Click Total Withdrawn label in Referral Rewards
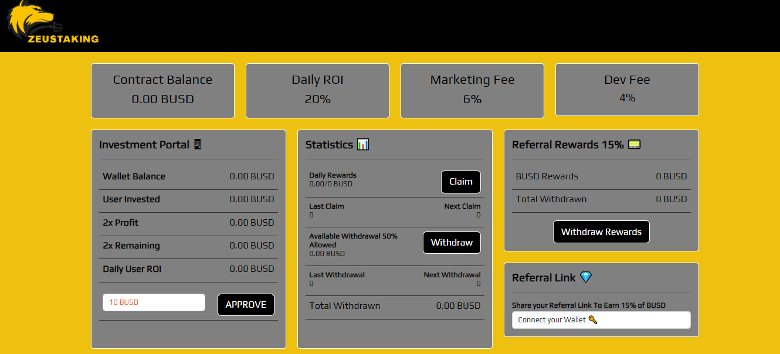 551,199
